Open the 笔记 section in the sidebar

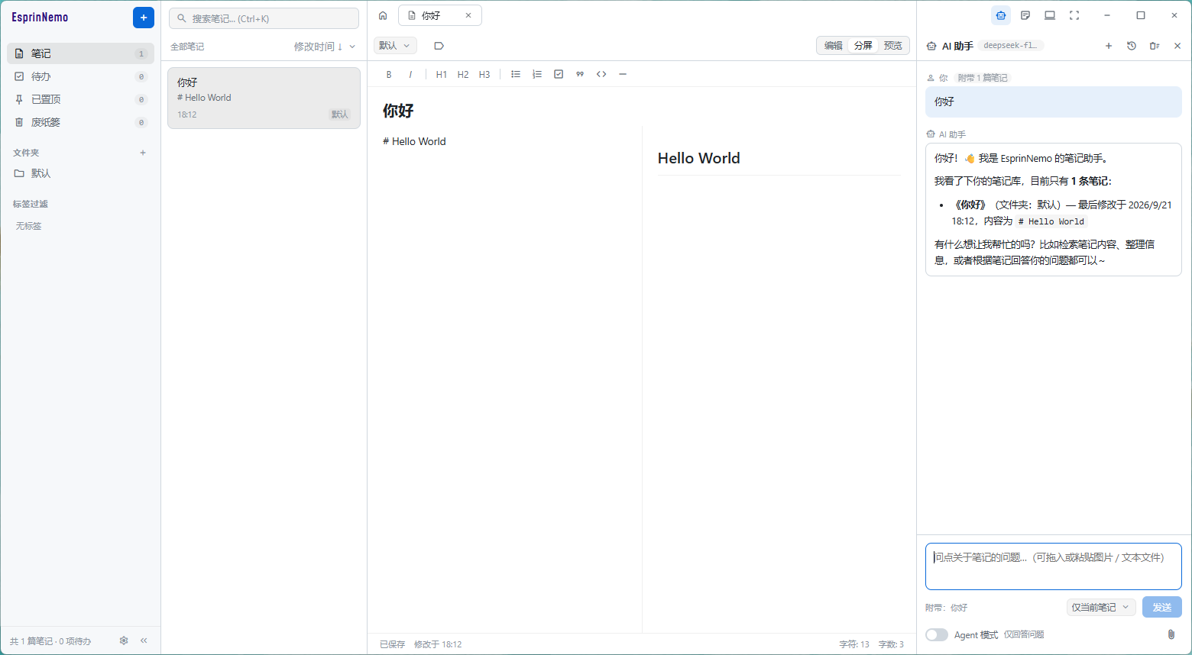[x=80, y=53]
